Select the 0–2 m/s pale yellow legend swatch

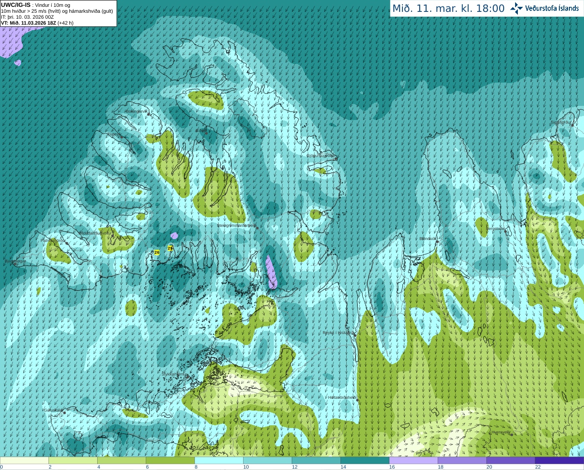click(24, 460)
